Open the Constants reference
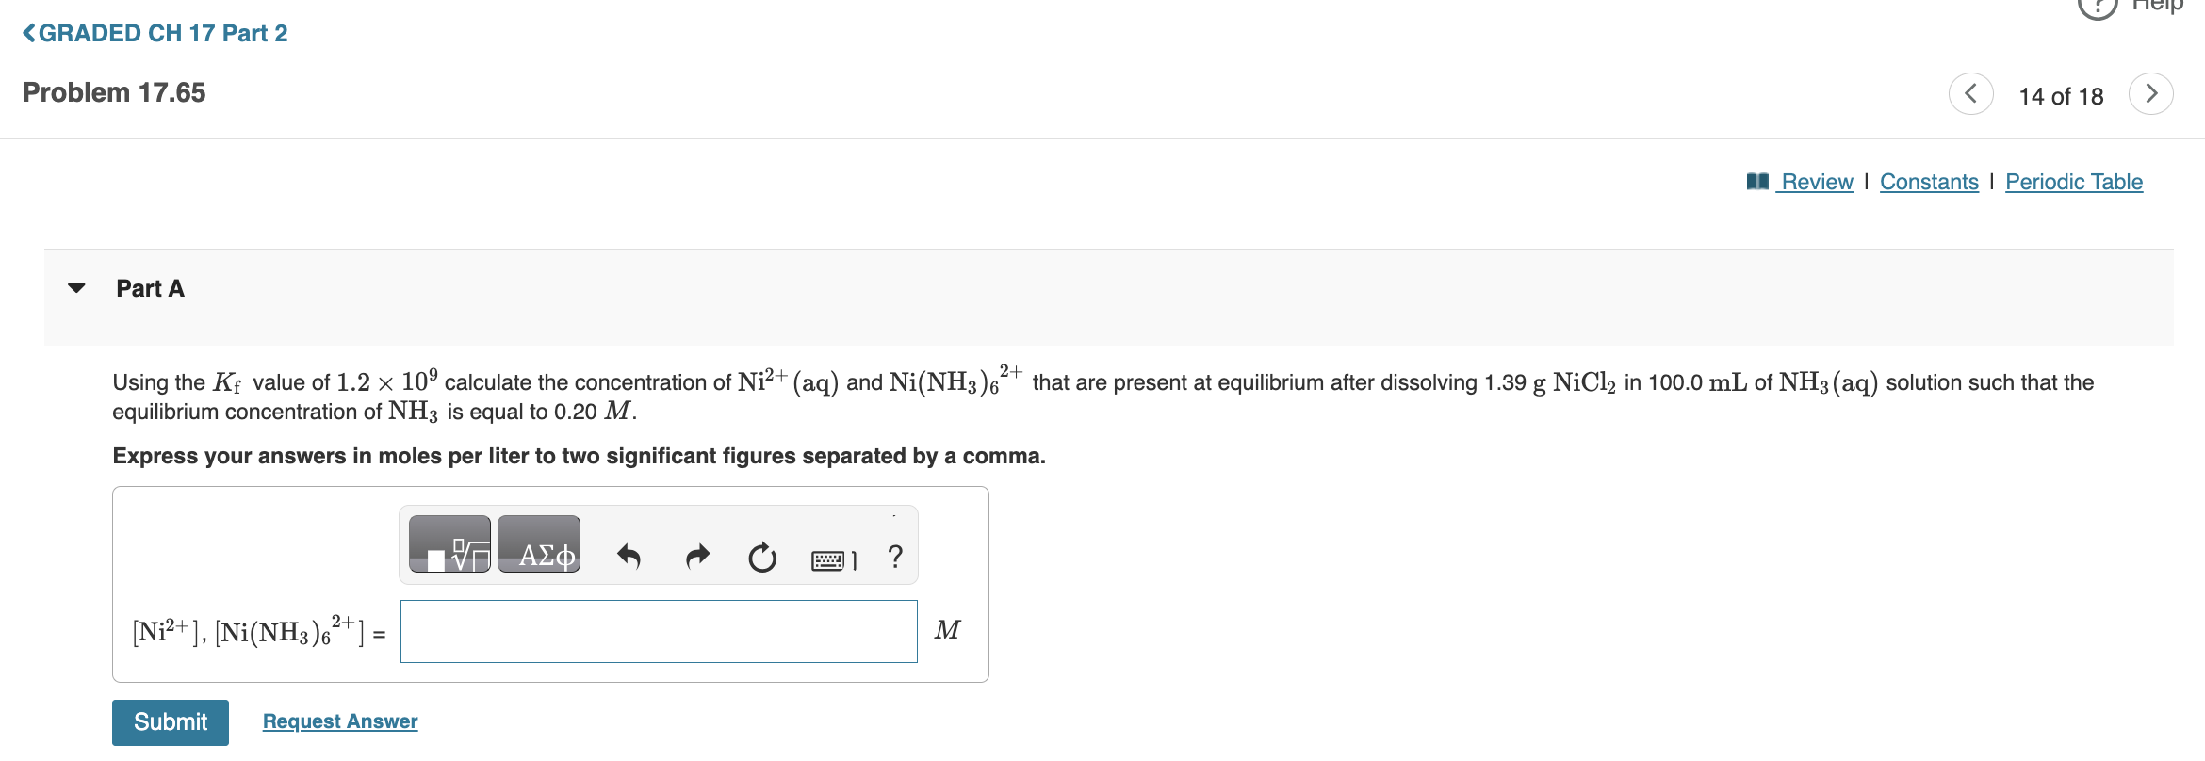Viewport: 2205px width, 761px height. (1928, 181)
